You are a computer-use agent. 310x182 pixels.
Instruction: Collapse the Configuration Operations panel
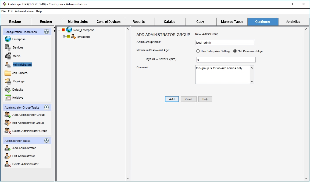point(47,32)
